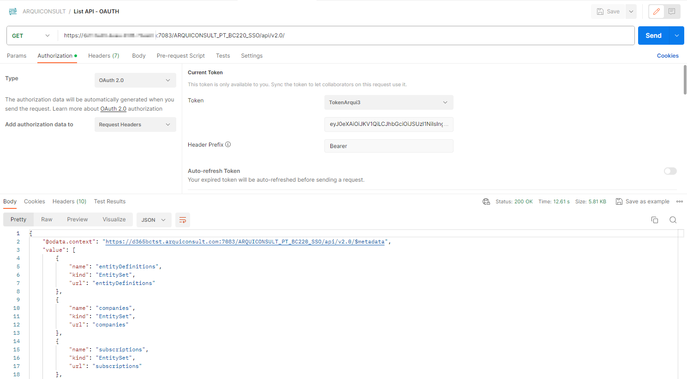Click the request URL input field
687x379 pixels.
point(346,36)
